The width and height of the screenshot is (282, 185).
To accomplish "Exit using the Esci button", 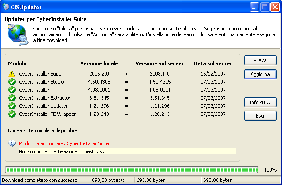I will (x=260, y=116).
